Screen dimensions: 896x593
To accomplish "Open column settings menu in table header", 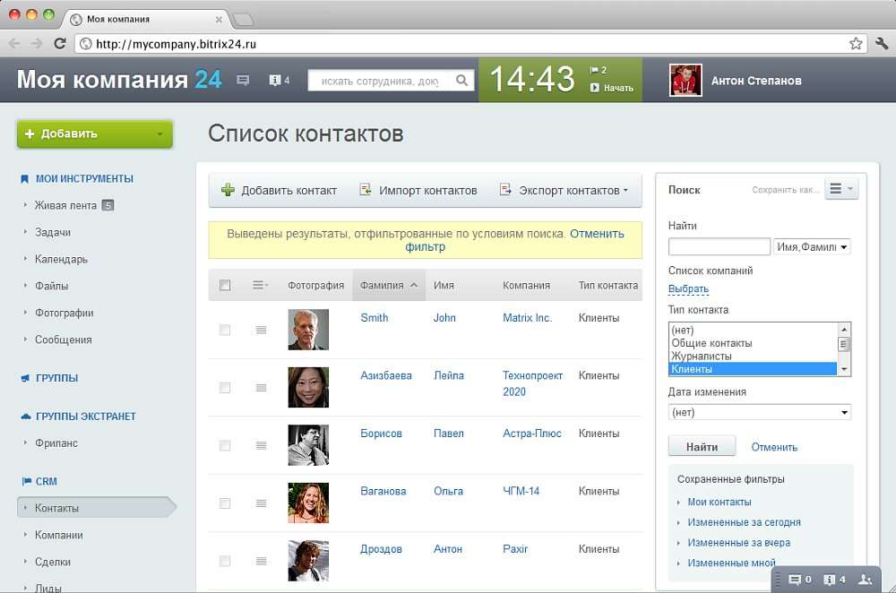I will (260, 285).
